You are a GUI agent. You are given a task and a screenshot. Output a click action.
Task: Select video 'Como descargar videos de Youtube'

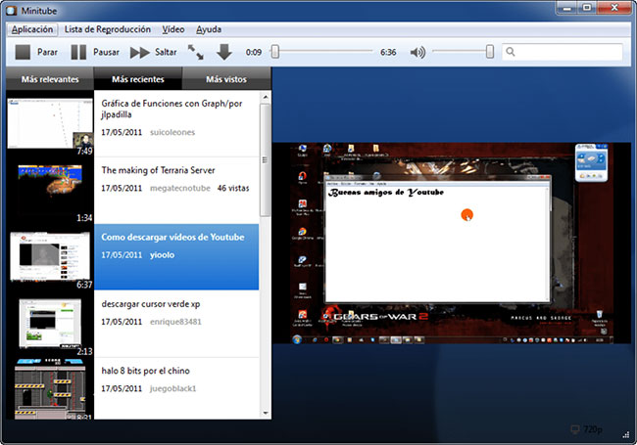pyautogui.click(x=176, y=257)
